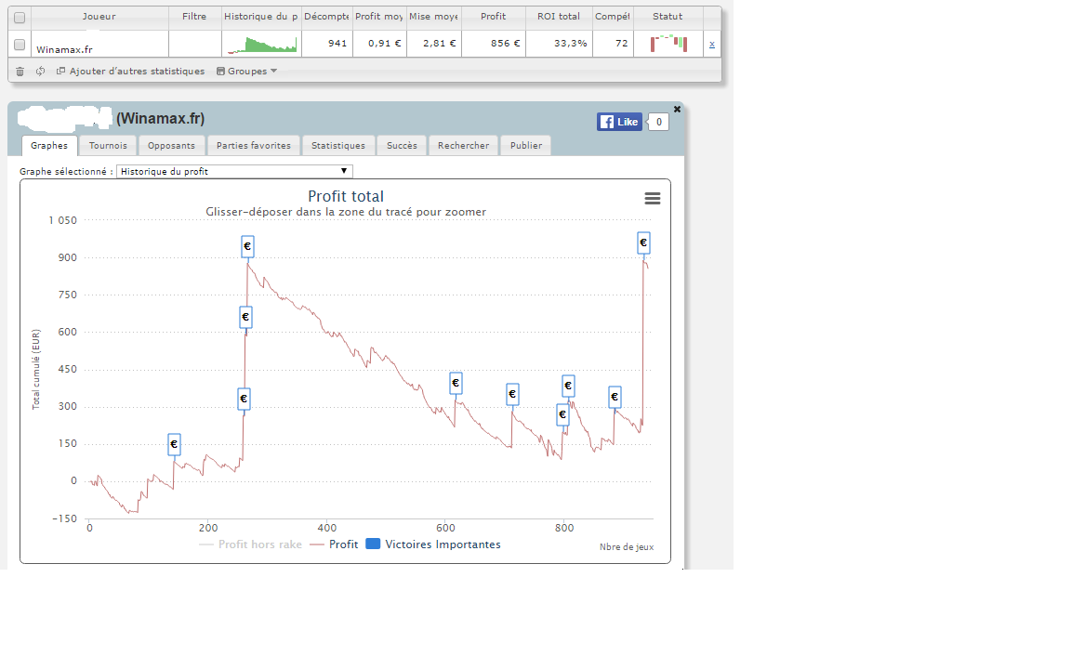This screenshot has width=1071, height=669.
Task: Click the 72 value in Compét column
Action: pos(621,43)
